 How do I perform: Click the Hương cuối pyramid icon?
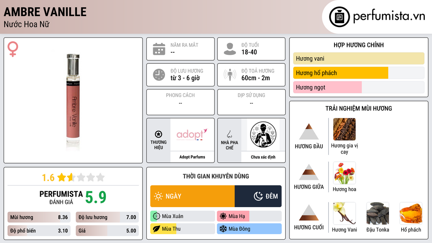309,213
